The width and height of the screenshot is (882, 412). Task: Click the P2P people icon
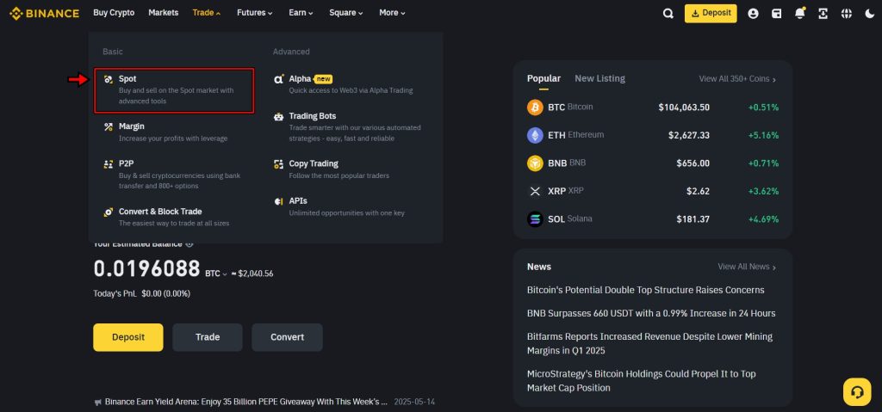(109, 163)
